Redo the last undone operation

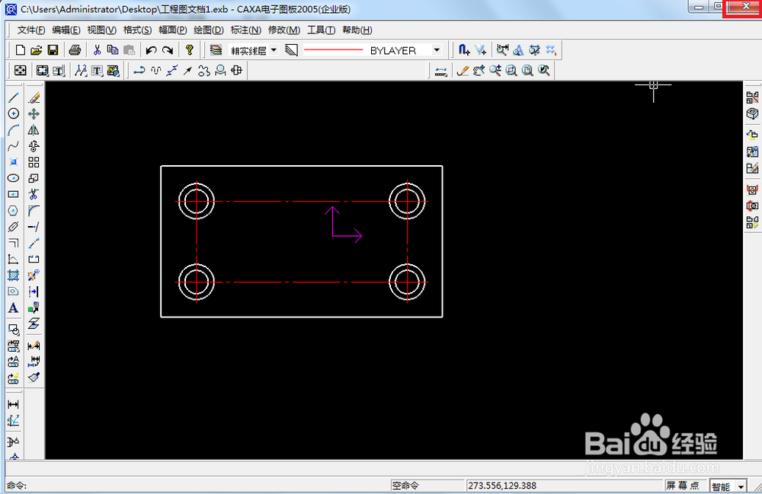point(168,50)
